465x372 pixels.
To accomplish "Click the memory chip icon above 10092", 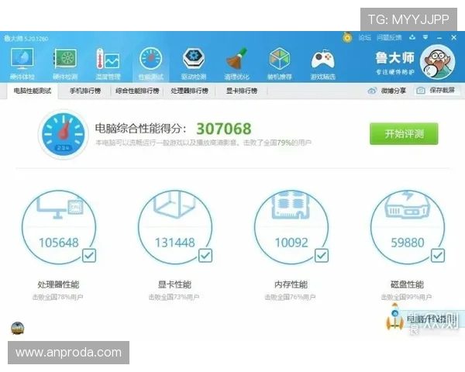I will click(x=291, y=205).
